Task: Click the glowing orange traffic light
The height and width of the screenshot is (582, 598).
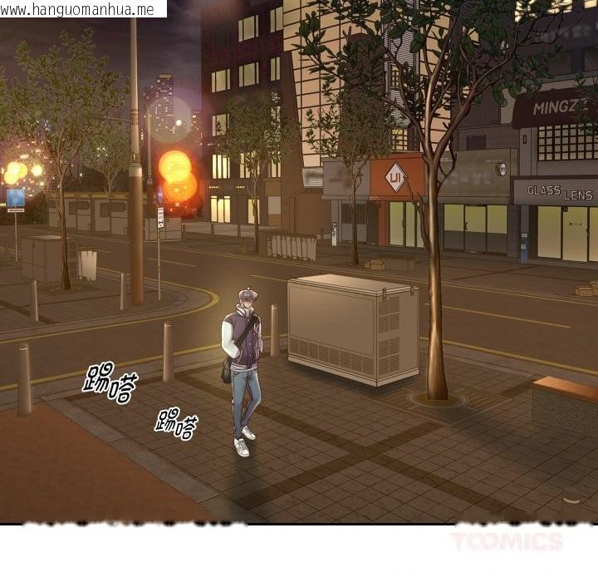Action: tap(176, 170)
